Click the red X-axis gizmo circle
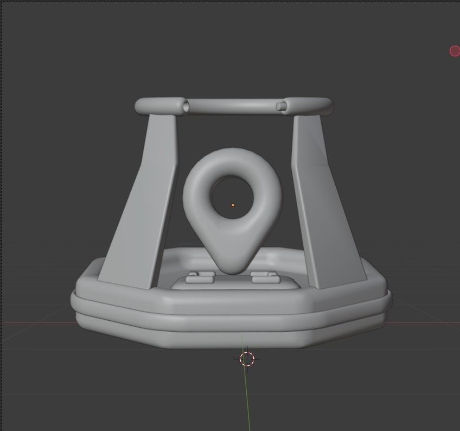460x431 pixels. [x=455, y=51]
